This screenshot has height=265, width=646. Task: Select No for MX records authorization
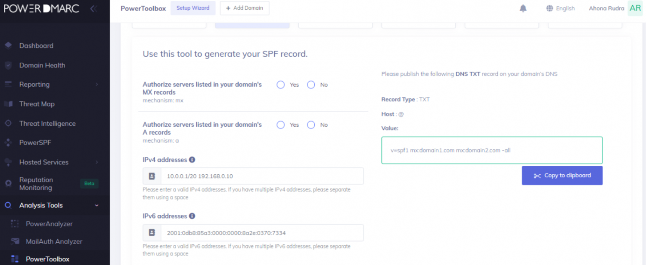pyautogui.click(x=311, y=85)
